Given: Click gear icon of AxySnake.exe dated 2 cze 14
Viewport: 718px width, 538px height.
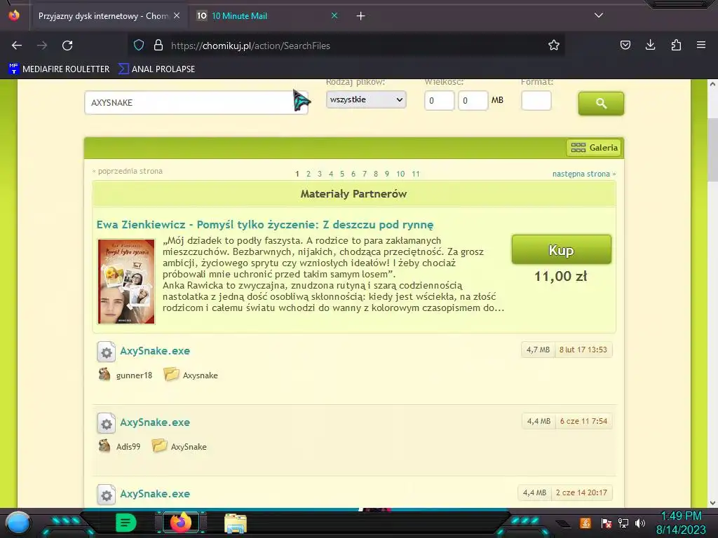Looking at the screenshot, I should [x=107, y=495].
